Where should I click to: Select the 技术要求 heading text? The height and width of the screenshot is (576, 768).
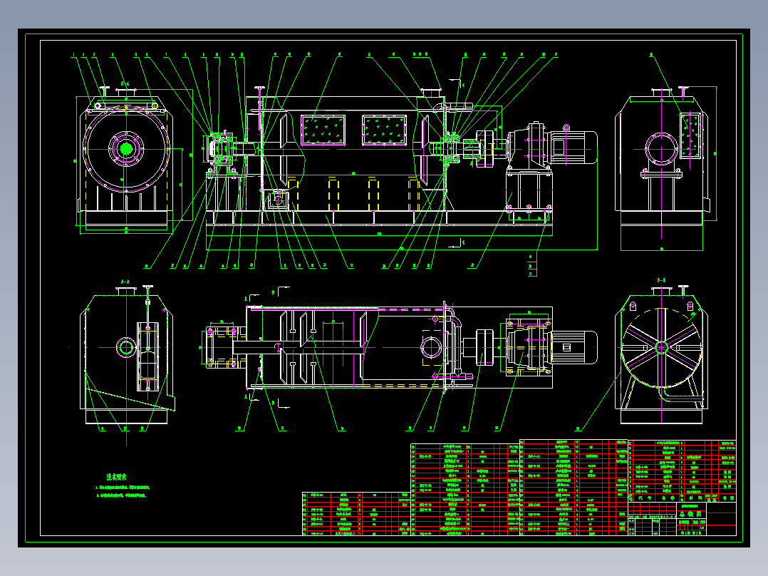tap(117, 476)
